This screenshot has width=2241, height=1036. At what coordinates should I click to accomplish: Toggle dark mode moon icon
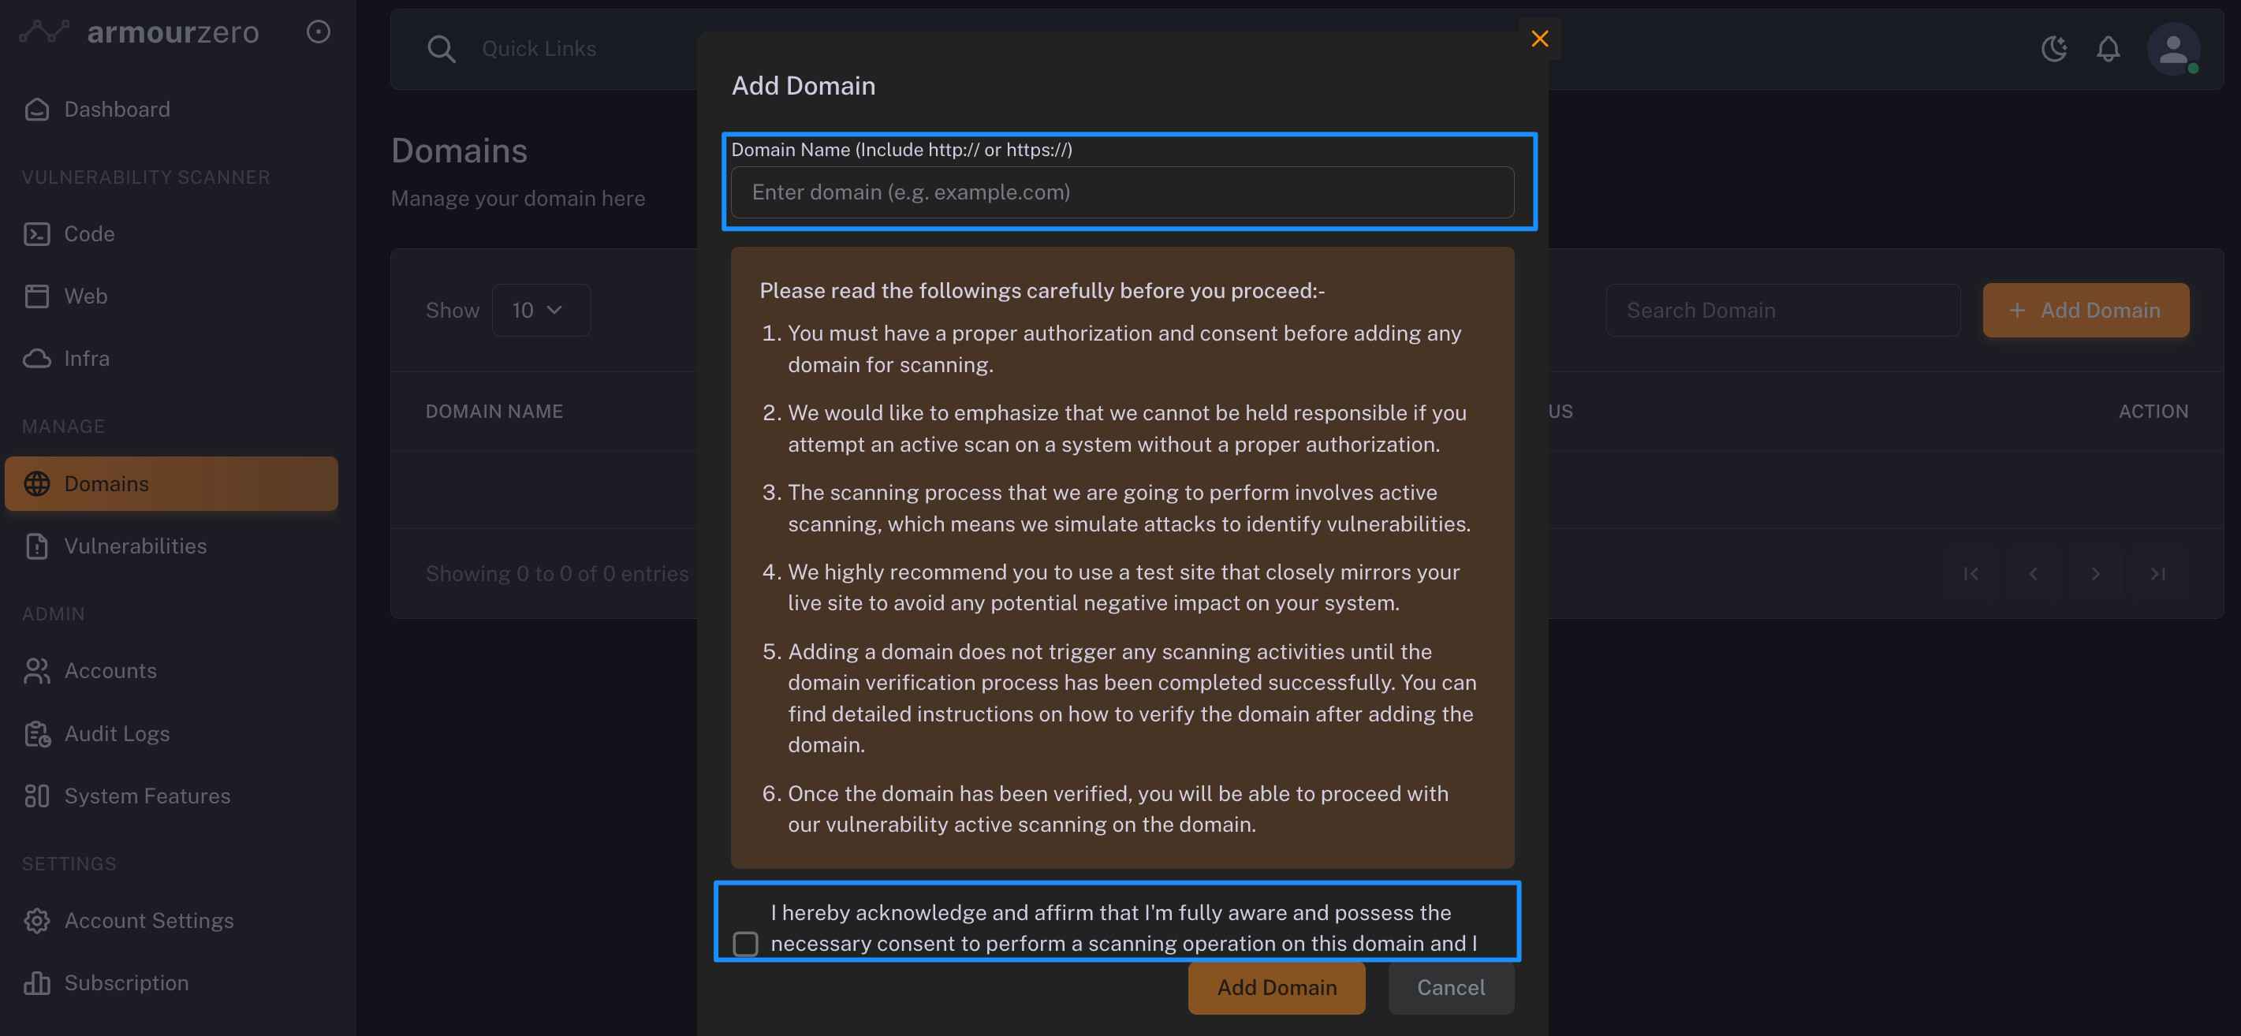point(2053,49)
